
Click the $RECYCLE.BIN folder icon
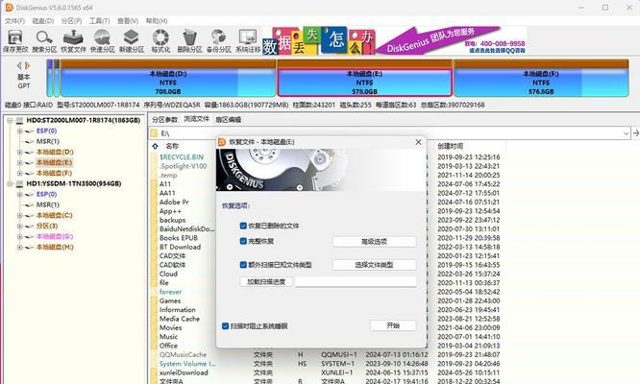coord(154,156)
